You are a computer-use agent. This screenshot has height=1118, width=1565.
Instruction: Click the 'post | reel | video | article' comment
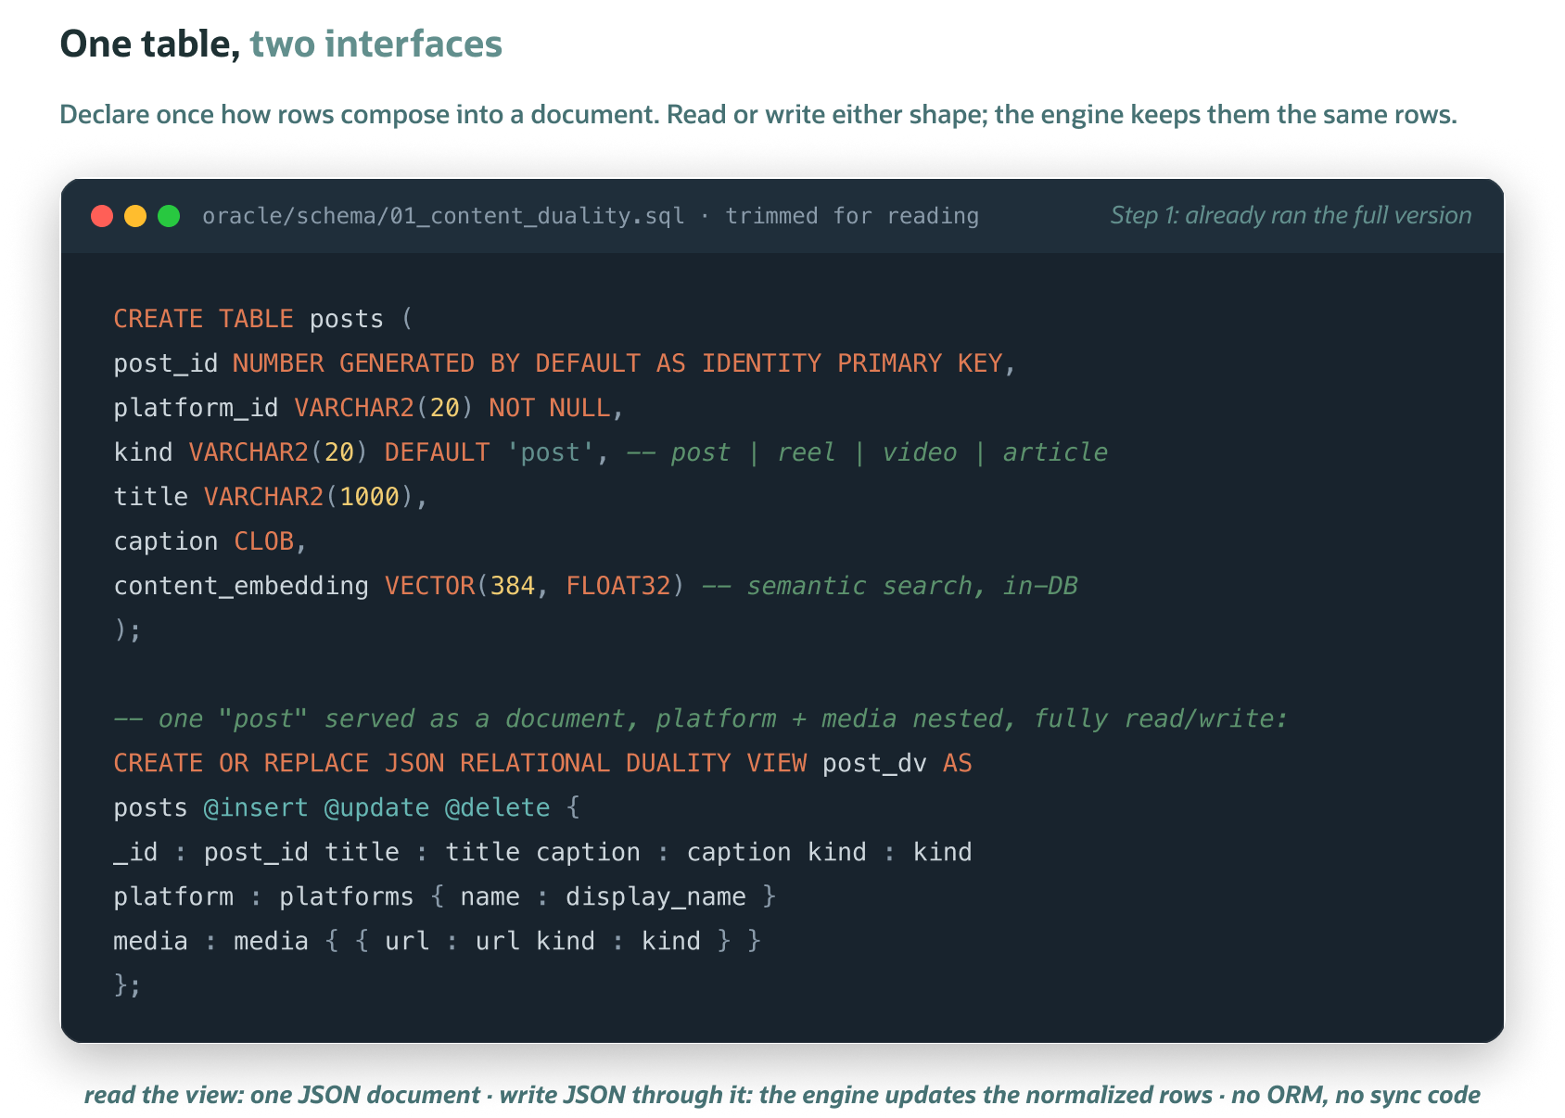(x=889, y=452)
